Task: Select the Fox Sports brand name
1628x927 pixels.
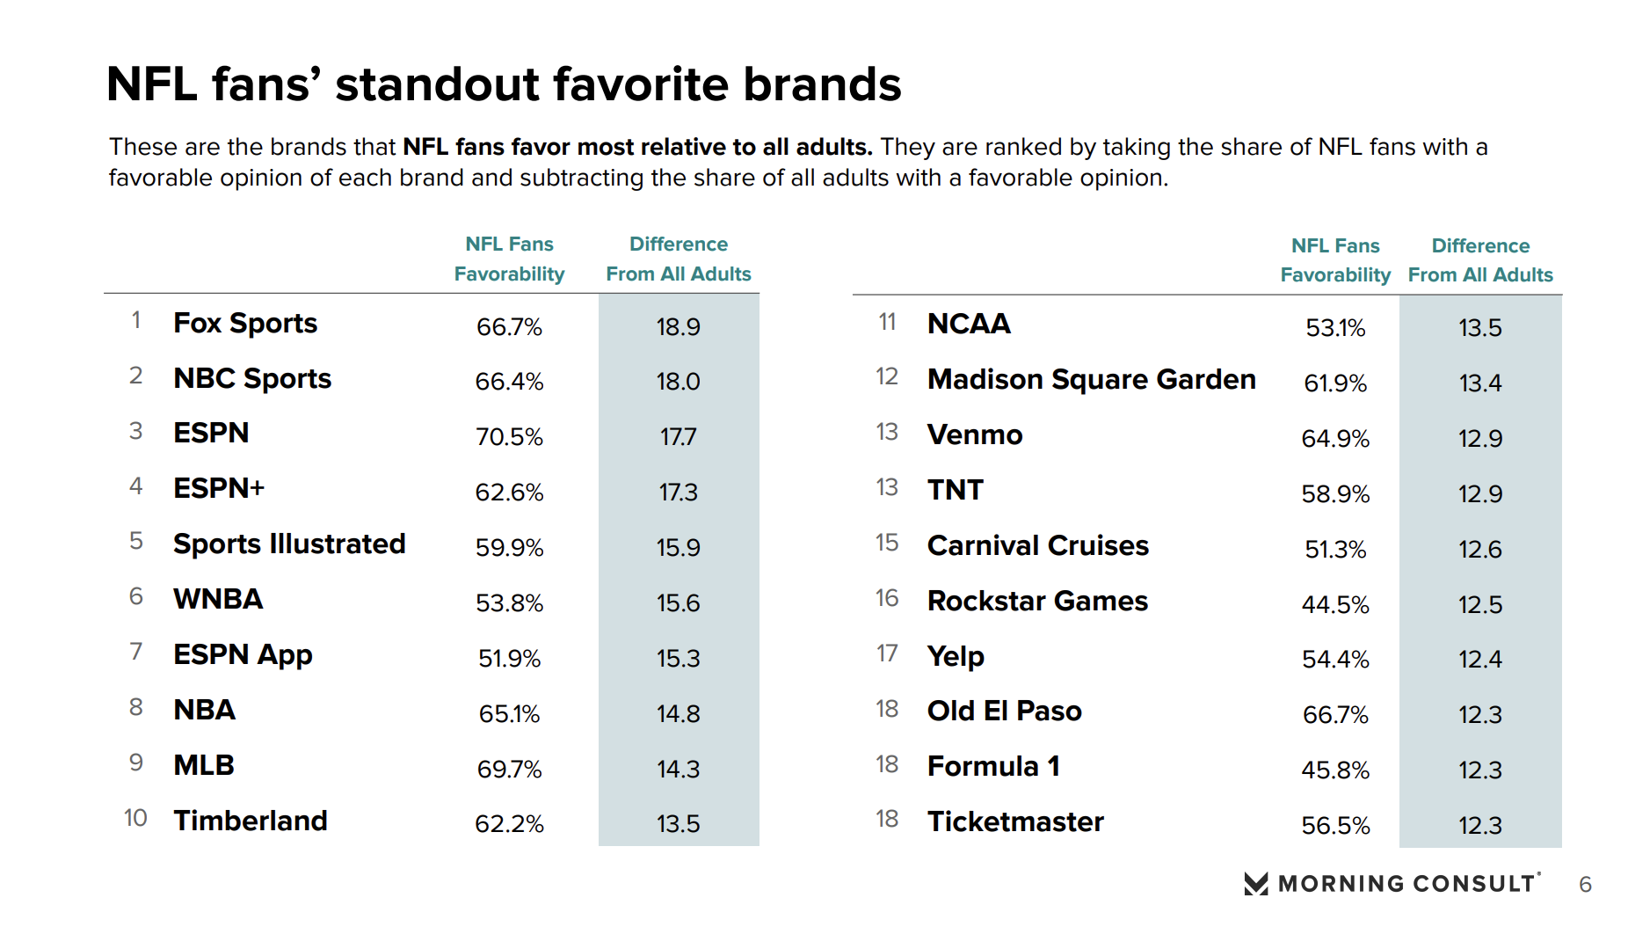Action: click(245, 324)
